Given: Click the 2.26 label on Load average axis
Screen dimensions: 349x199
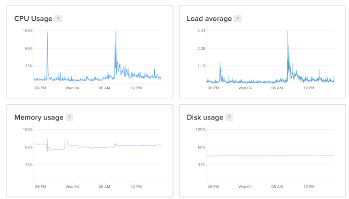Looking at the screenshot, I should 201,48.
